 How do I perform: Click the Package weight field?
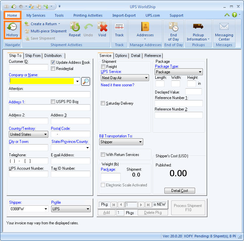click(111, 177)
